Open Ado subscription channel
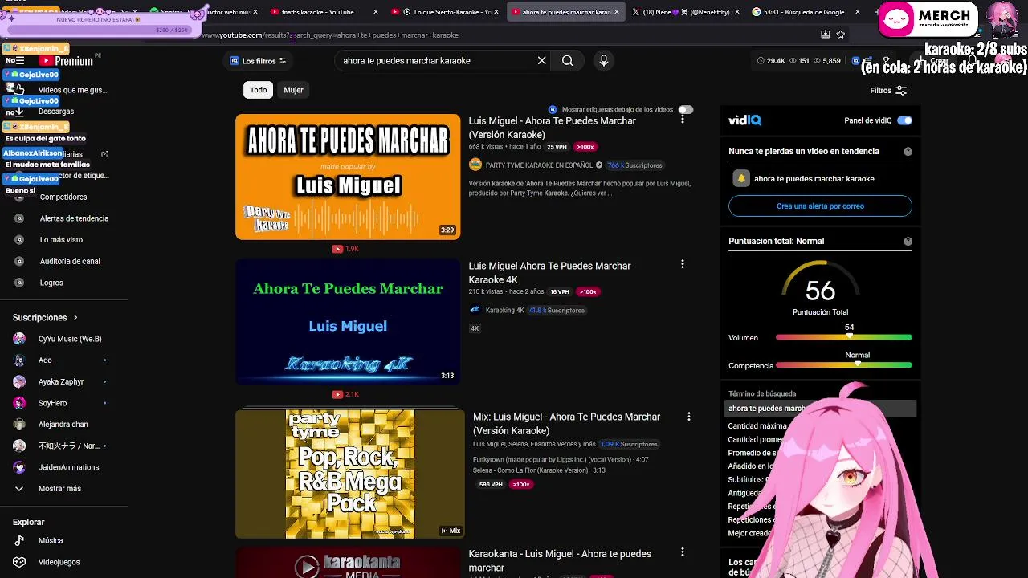This screenshot has height=578, width=1028. coord(45,360)
